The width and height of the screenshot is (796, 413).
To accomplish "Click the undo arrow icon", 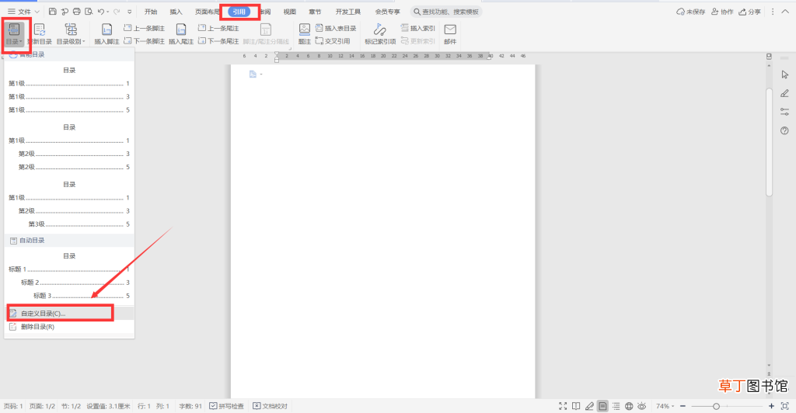I will 101,11.
